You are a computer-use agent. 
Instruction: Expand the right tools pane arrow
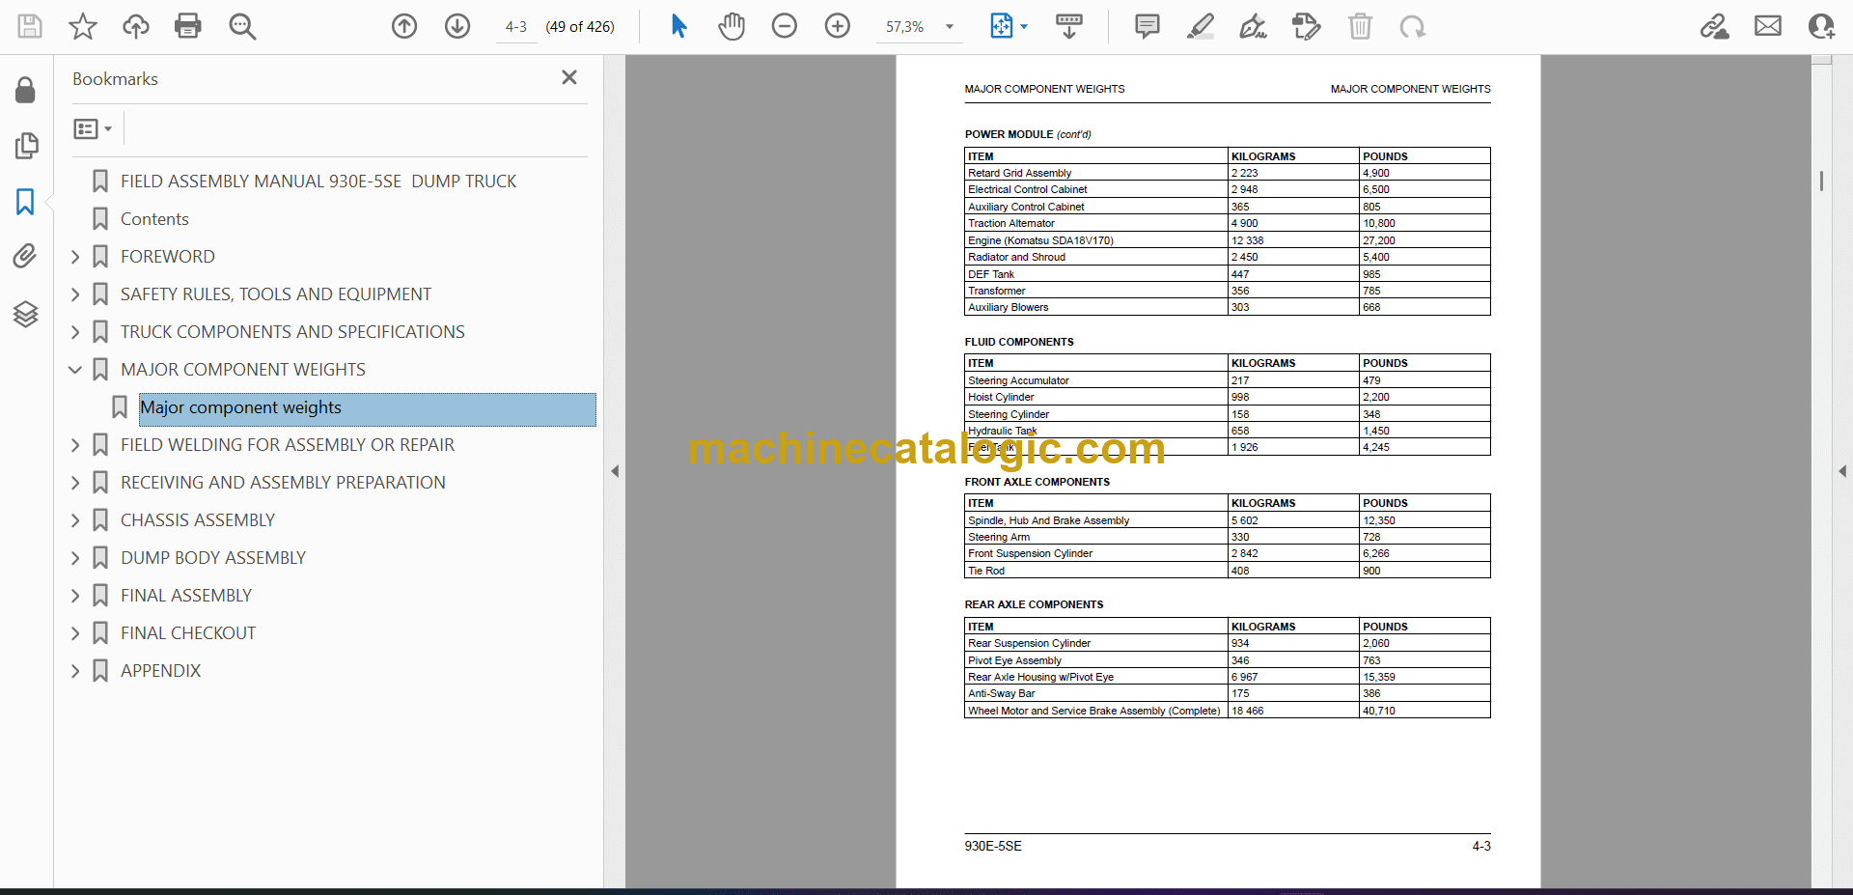pos(1842,471)
